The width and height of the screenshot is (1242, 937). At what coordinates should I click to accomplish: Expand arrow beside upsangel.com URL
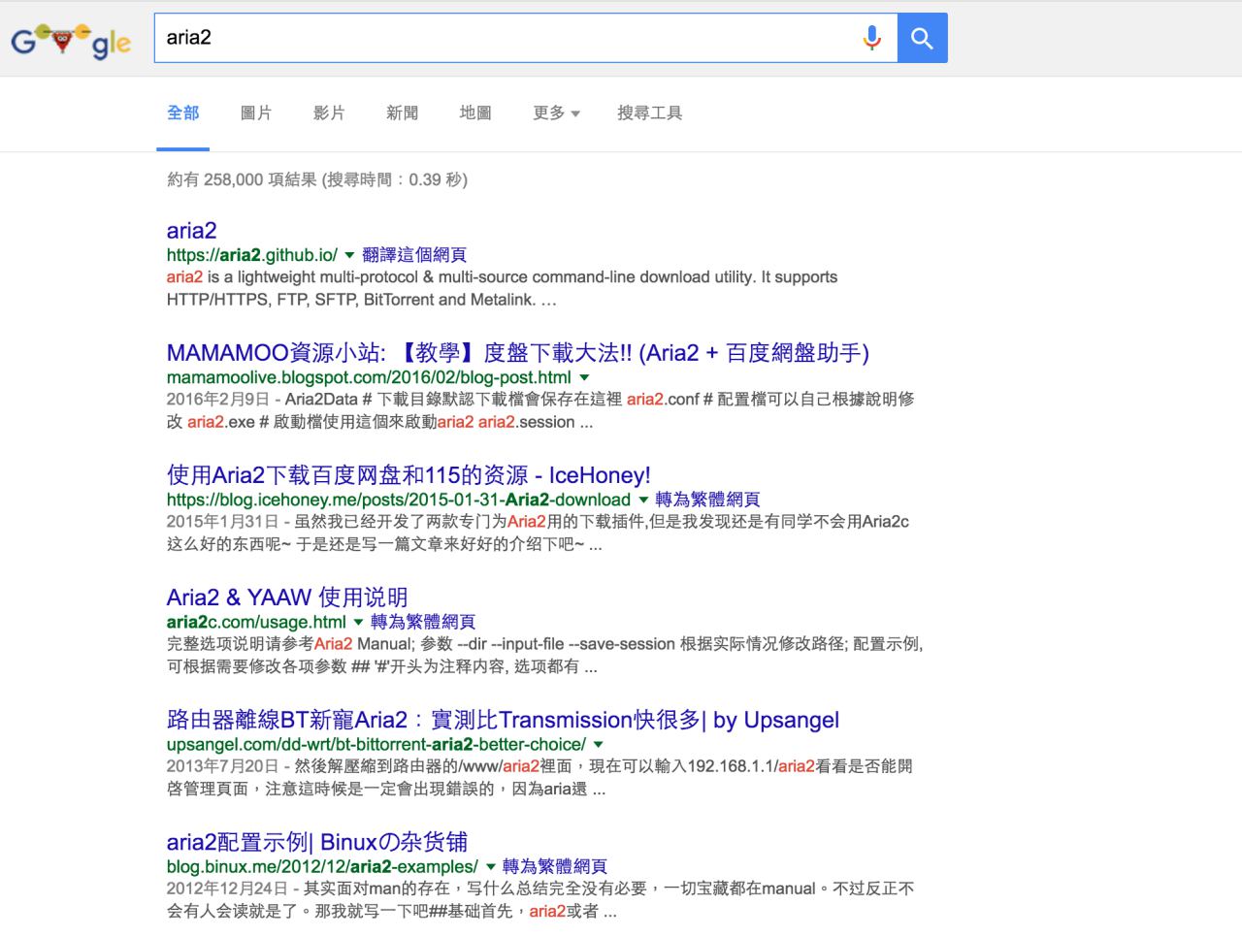point(599,744)
